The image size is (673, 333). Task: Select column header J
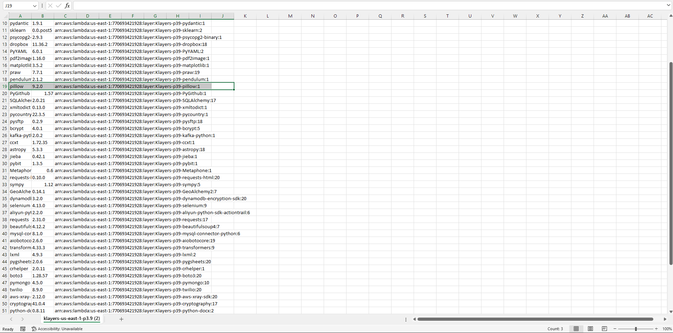(x=223, y=16)
